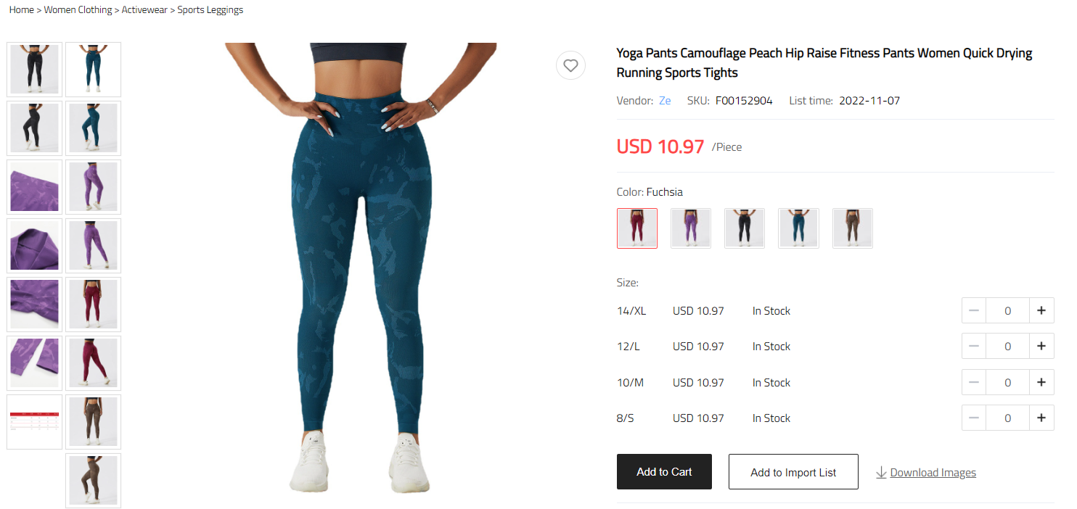Screen dimensions: 1077x509
Task: View the size chart thumbnail
Action: (34, 421)
